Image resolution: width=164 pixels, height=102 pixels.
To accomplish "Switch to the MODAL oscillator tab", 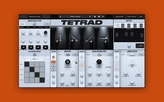I will [x=47, y=27].
